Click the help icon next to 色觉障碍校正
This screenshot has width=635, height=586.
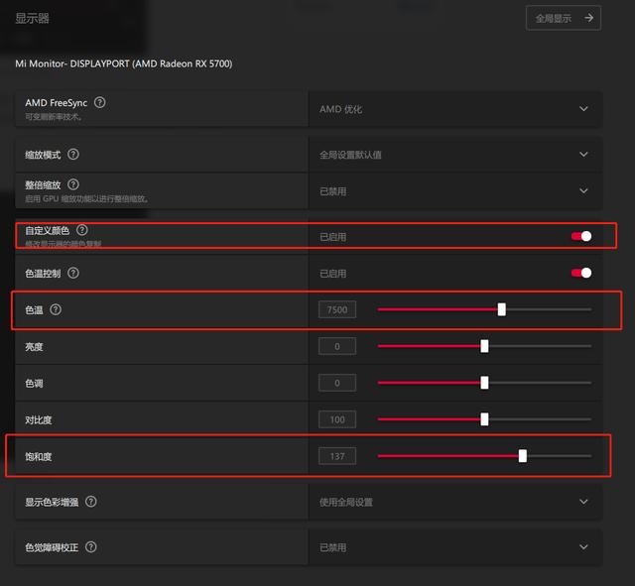point(91,546)
